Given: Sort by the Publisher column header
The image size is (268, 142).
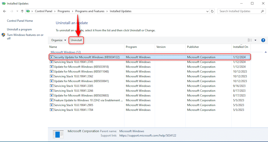Looking at the screenshot, I should click(x=193, y=47).
